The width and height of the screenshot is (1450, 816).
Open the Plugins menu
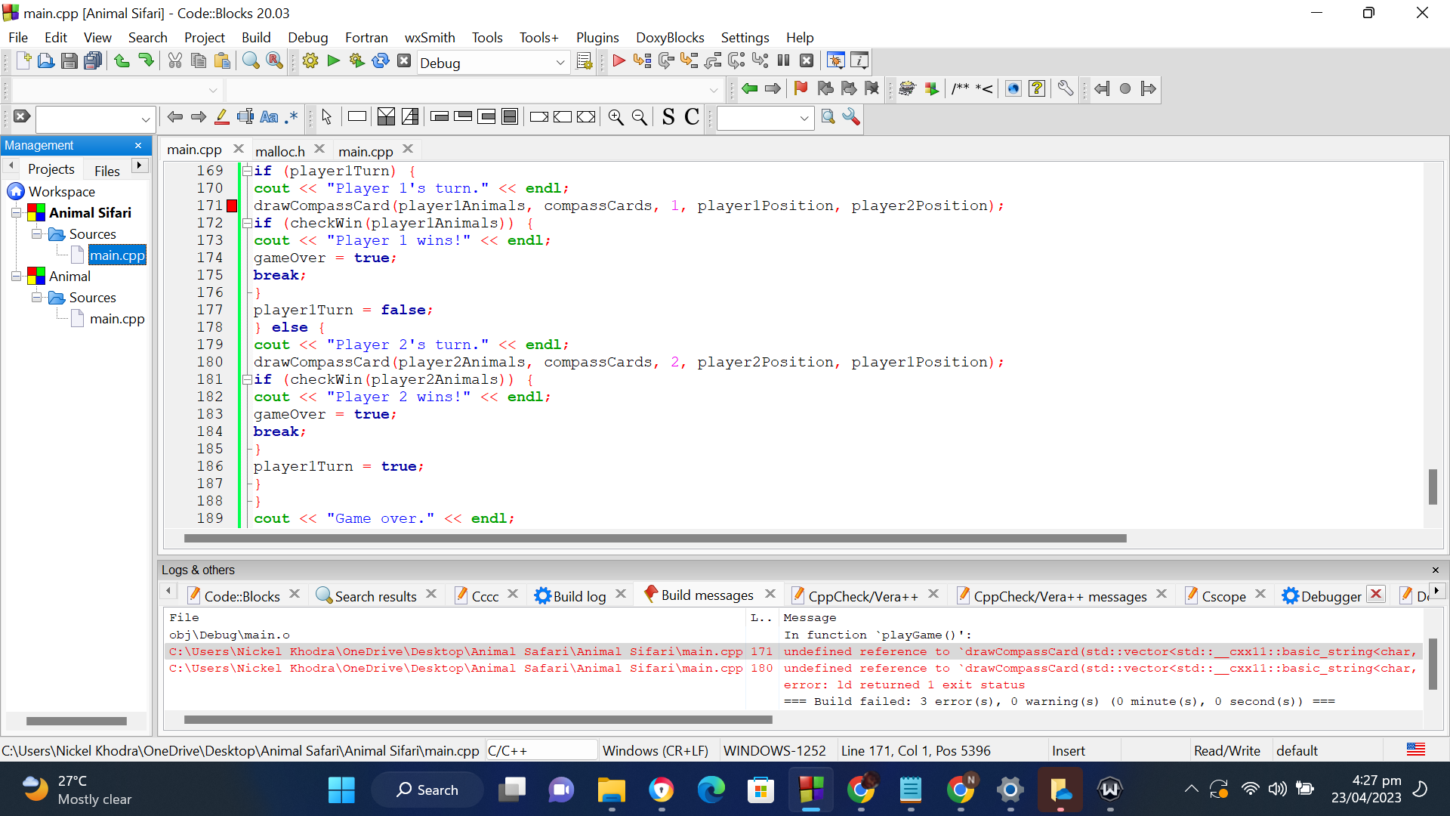click(x=597, y=38)
